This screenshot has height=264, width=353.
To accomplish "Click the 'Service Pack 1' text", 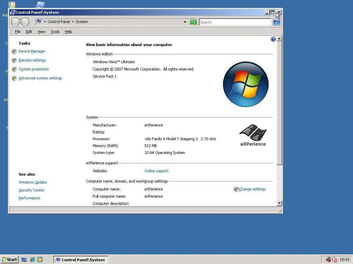I will [x=105, y=76].
